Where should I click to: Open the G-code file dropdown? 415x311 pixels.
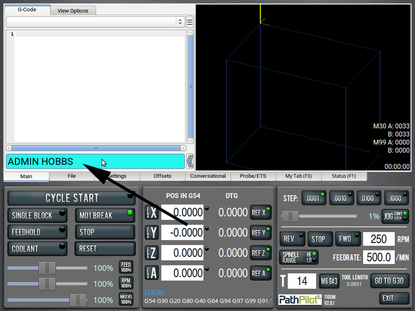pyautogui.click(x=95, y=22)
